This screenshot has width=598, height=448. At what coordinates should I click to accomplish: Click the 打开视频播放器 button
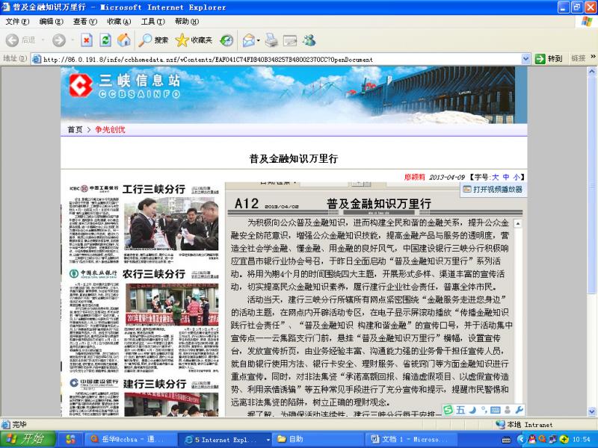[493, 190]
